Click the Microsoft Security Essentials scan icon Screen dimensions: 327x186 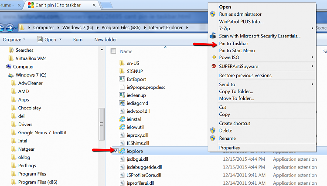click(213, 36)
